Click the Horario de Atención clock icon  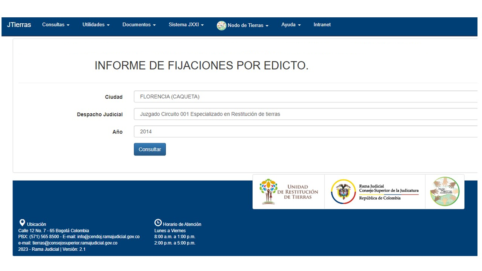point(158,223)
